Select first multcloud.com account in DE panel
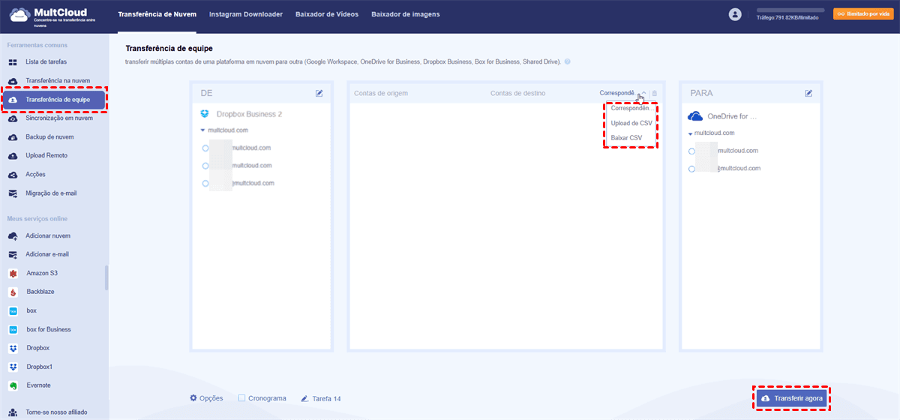Screen dimensions: 900x420 [x=205, y=148]
